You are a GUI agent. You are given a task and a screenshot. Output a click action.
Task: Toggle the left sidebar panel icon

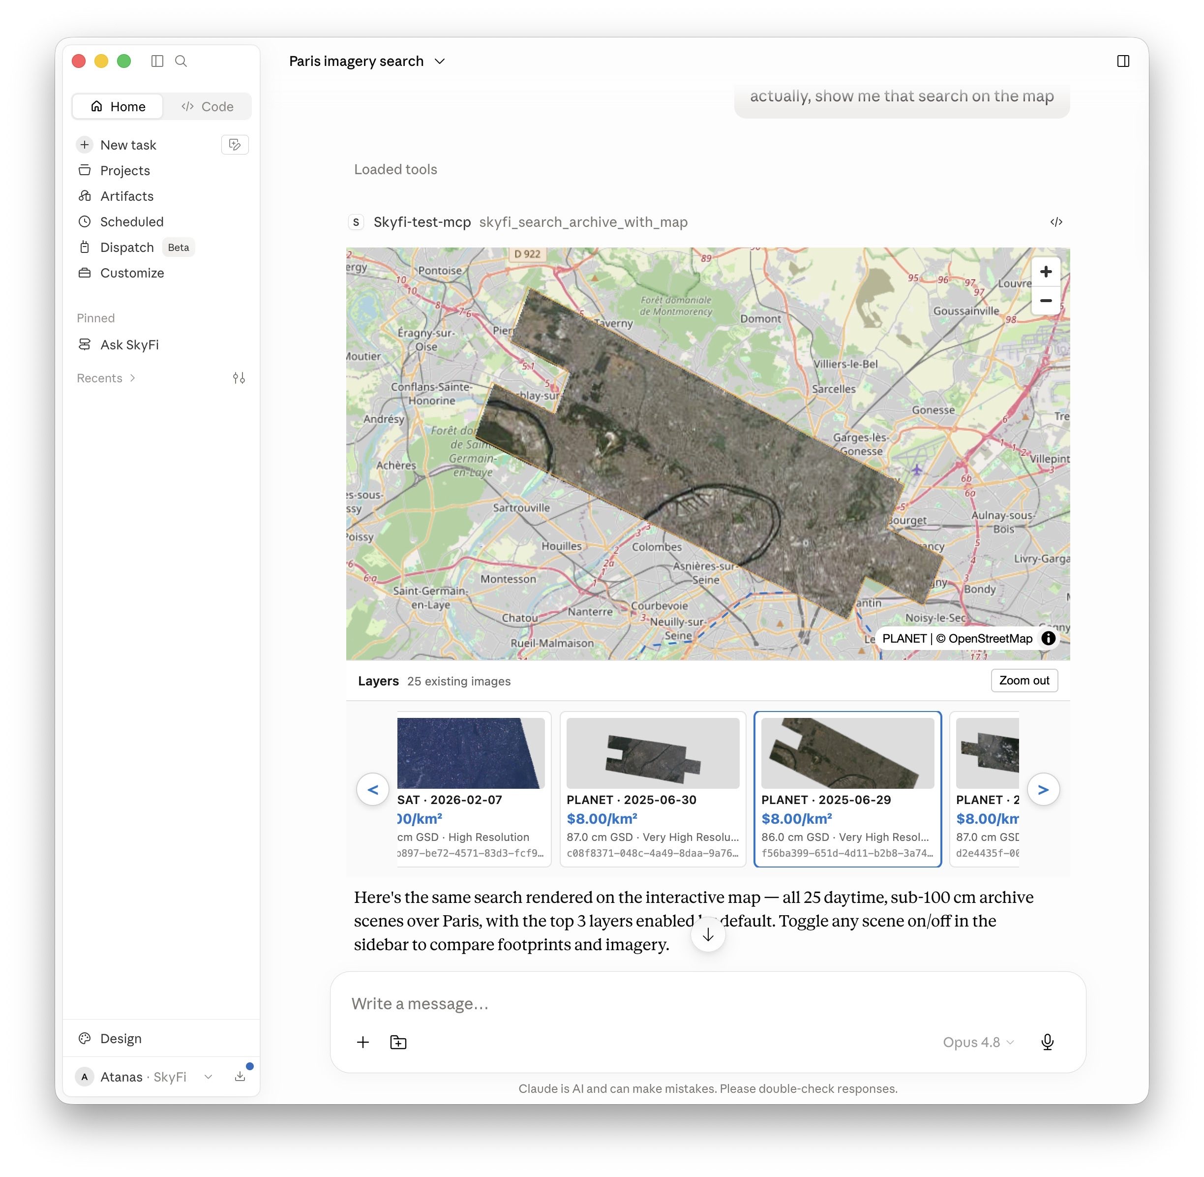157,61
